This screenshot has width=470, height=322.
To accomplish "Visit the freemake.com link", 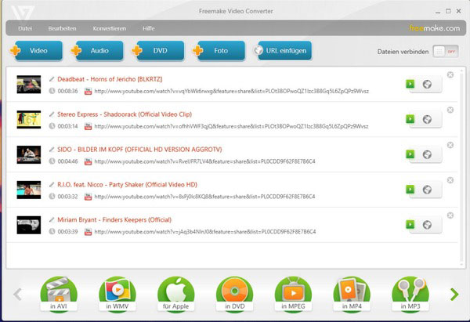I will (x=434, y=28).
